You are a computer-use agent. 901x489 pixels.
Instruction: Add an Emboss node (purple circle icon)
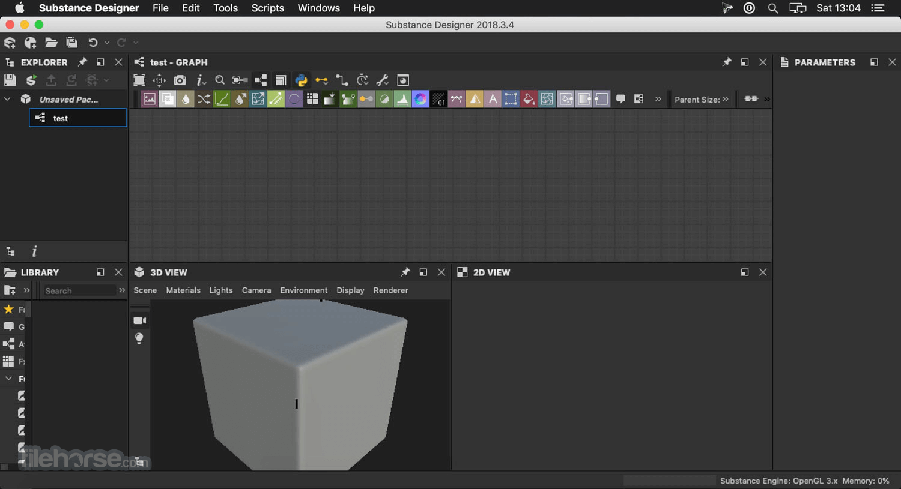[x=294, y=99]
